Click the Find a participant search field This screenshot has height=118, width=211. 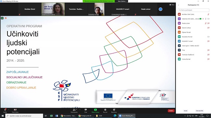point(193,10)
